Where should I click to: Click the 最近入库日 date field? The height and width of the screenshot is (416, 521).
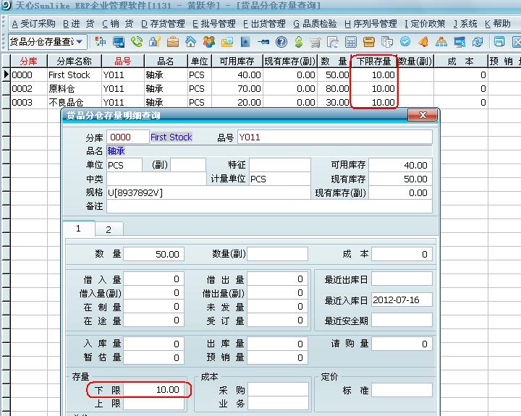pyautogui.click(x=402, y=300)
